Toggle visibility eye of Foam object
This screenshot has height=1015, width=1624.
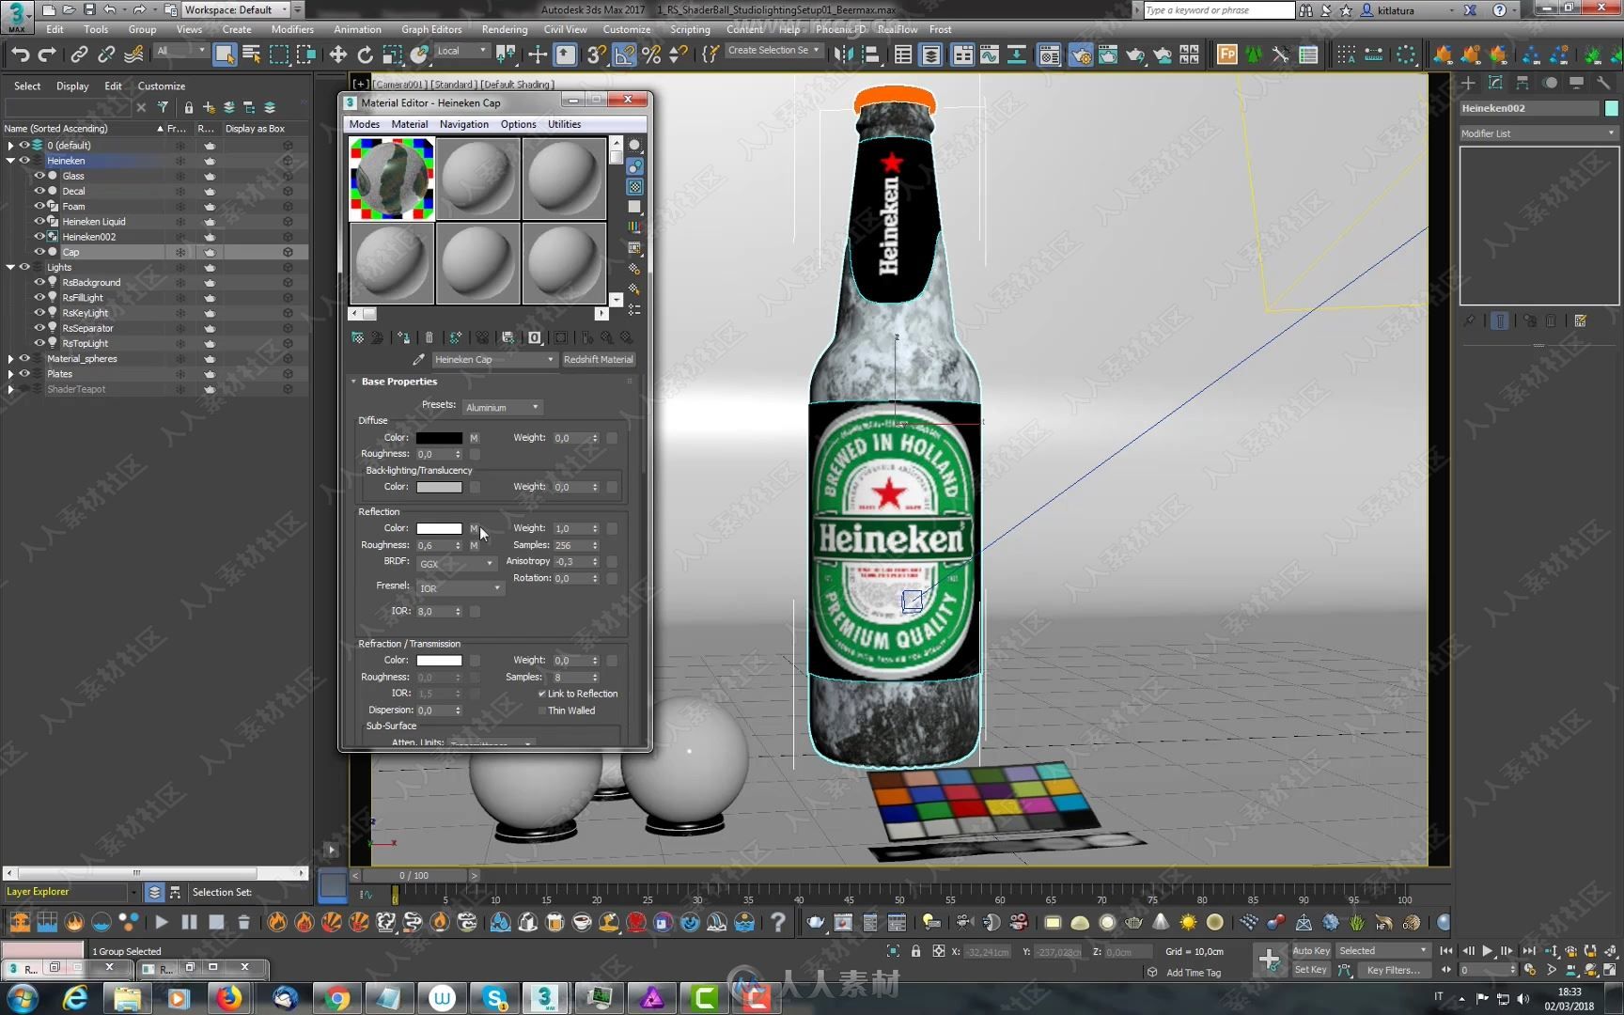coord(39,206)
